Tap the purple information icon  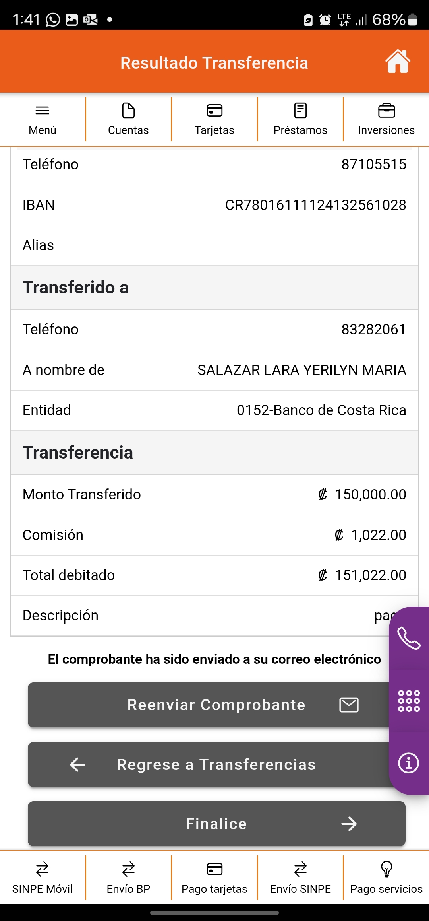(409, 763)
